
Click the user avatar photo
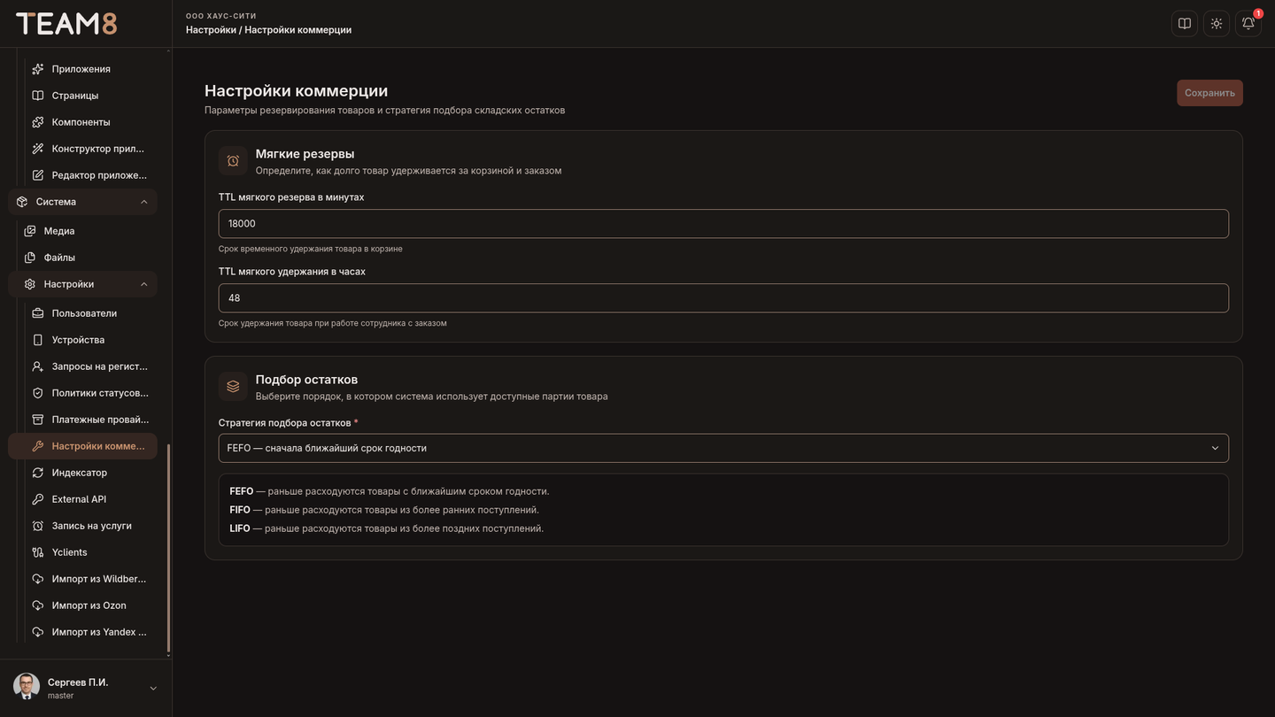27,687
